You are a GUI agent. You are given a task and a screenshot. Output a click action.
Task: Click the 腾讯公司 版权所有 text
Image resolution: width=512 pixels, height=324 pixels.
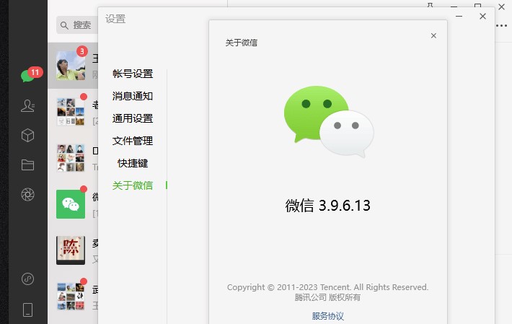point(328,297)
